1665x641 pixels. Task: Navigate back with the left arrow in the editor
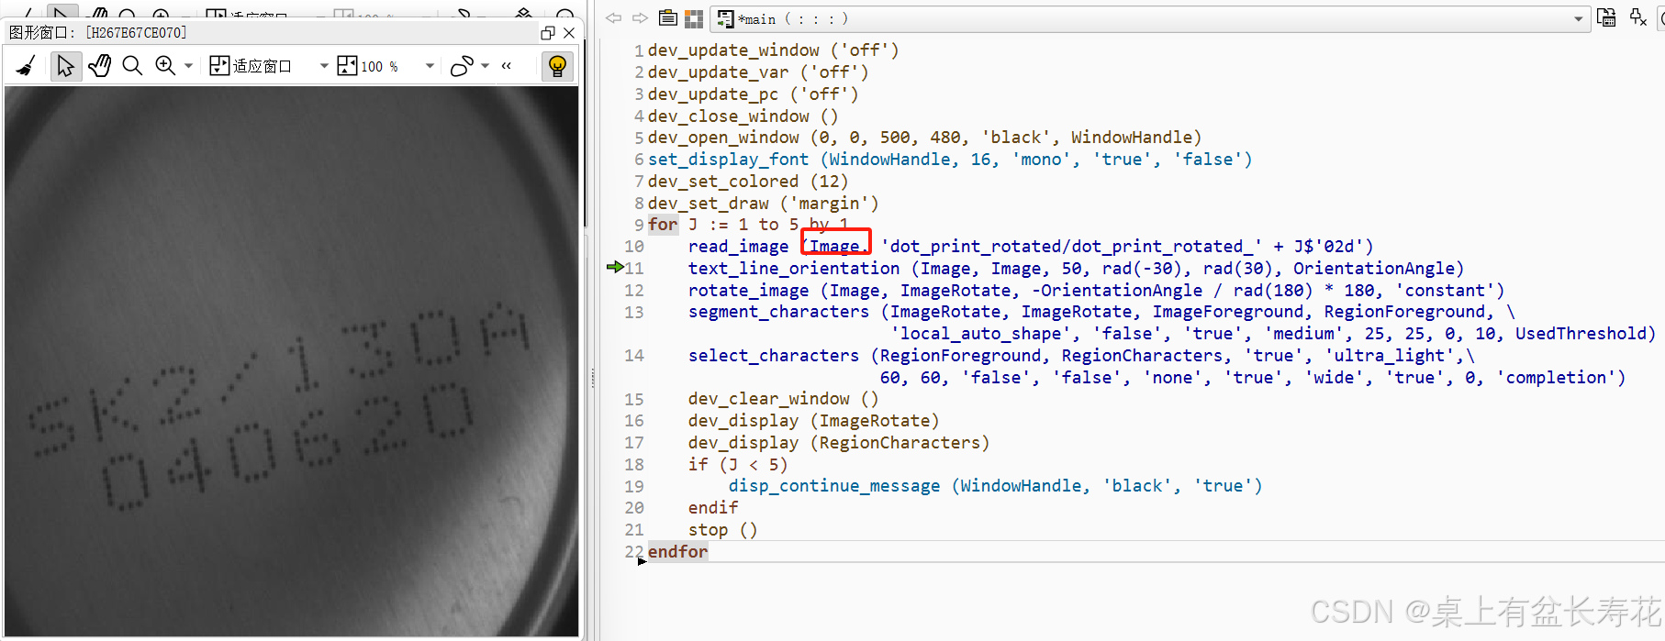(613, 18)
